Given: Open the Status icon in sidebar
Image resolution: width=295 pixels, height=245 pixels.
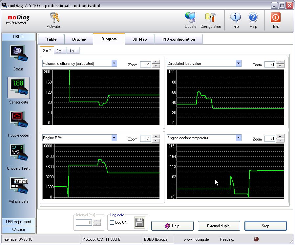Looking at the screenshot, I should (18, 54).
